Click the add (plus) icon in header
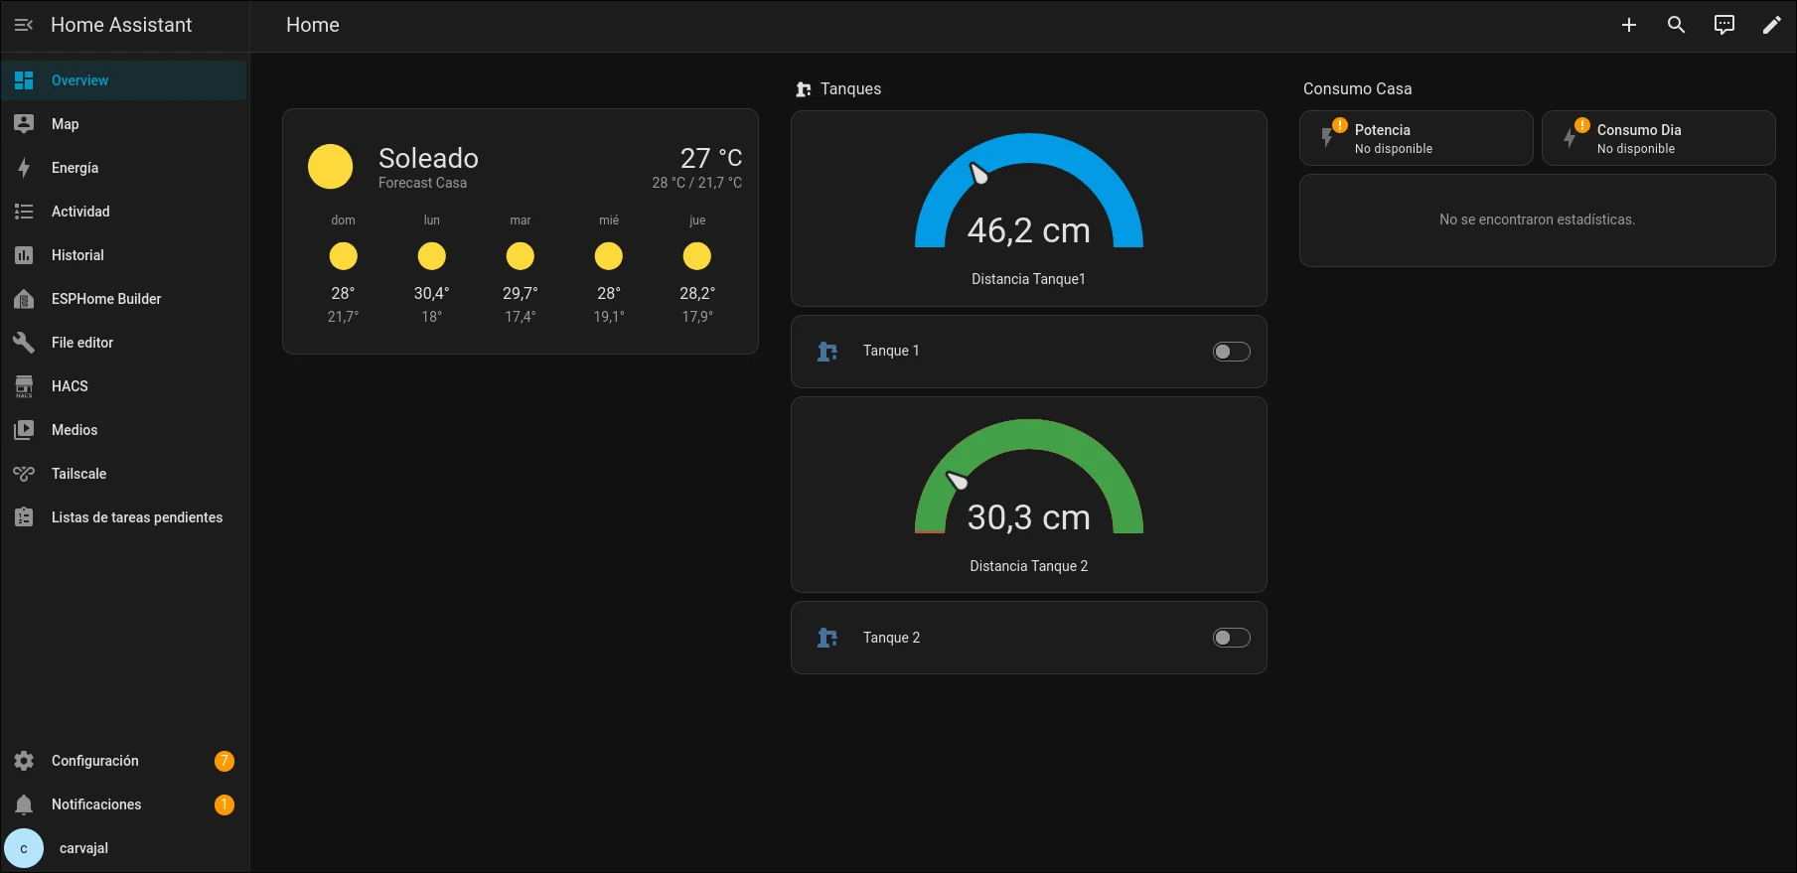This screenshot has height=873, width=1797. (x=1629, y=25)
